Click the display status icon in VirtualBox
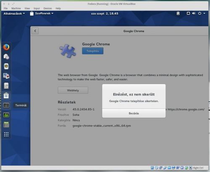Viewport: 210px width, 172px height. pyautogui.click(x=173, y=168)
